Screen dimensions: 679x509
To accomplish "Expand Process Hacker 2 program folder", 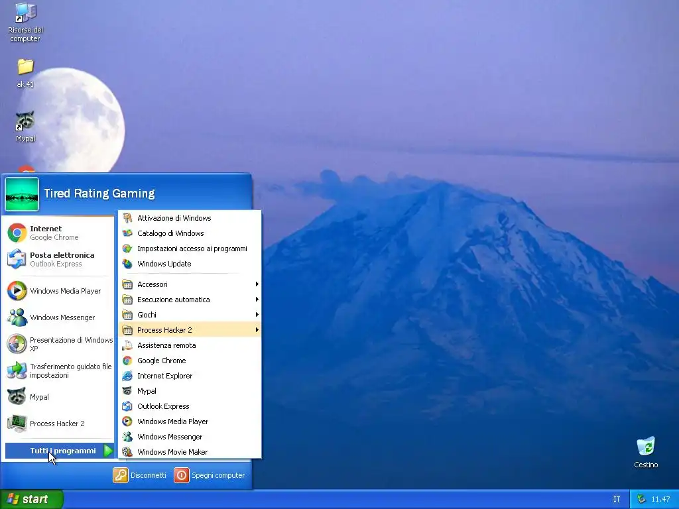I will 190,330.
